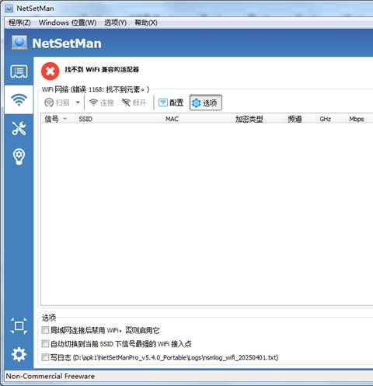Sort by 信号 column header
This screenshot has width=373, height=386.
point(58,119)
